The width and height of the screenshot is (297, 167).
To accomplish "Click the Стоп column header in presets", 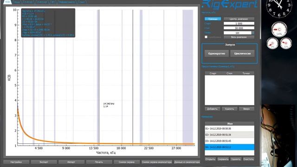I will pos(229,73).
